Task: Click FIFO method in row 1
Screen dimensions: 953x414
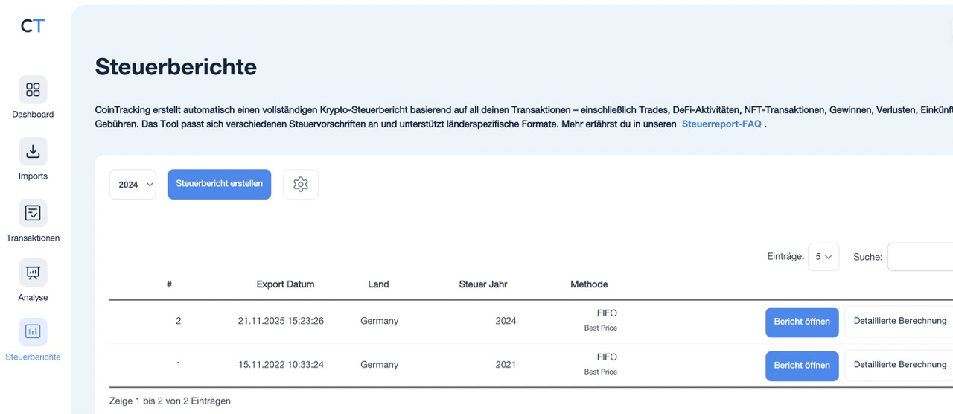Action: [607, 357]
